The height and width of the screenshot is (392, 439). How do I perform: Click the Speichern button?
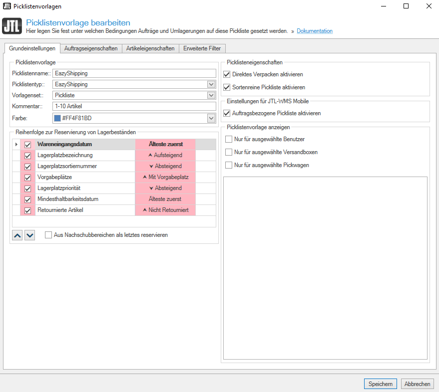coord(380,384)
